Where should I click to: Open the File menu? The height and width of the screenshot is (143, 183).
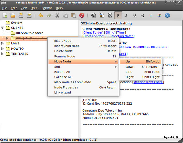pos(5,8)
